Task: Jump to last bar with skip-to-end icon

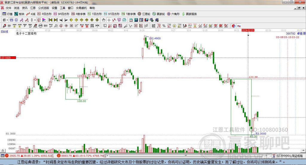Action: pos(56,20)
